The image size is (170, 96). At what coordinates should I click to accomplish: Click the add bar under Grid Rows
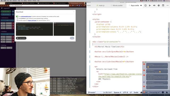pyautogui.click(x=7, y=34)
